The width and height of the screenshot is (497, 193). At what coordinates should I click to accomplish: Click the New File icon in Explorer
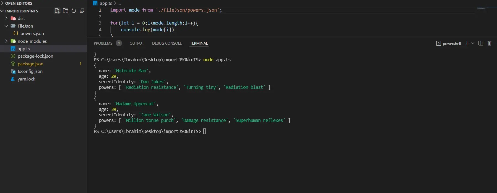(57, 11)
